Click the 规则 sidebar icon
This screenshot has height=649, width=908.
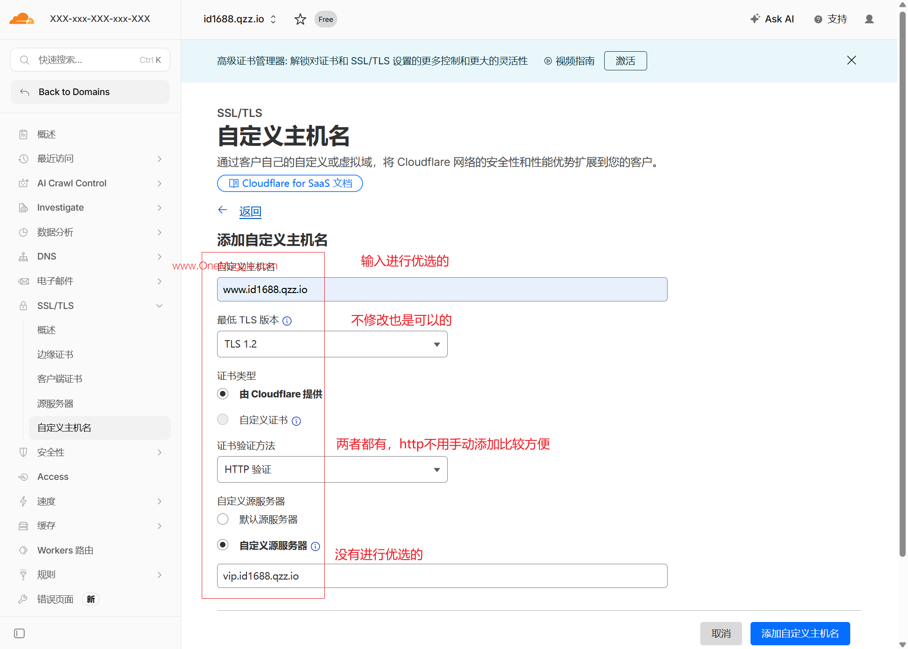[x=23, y=574]
